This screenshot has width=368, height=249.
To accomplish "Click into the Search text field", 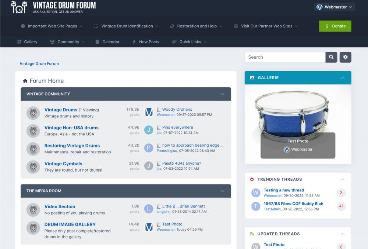I will tap(285, 57).
